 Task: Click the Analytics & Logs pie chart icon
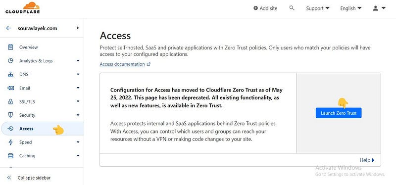[x=10, y=61]
